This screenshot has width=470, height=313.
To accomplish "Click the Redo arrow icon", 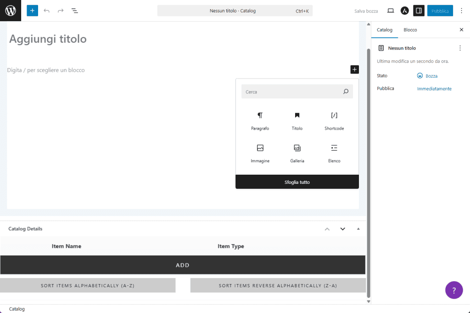I will [x=61, y=11].
